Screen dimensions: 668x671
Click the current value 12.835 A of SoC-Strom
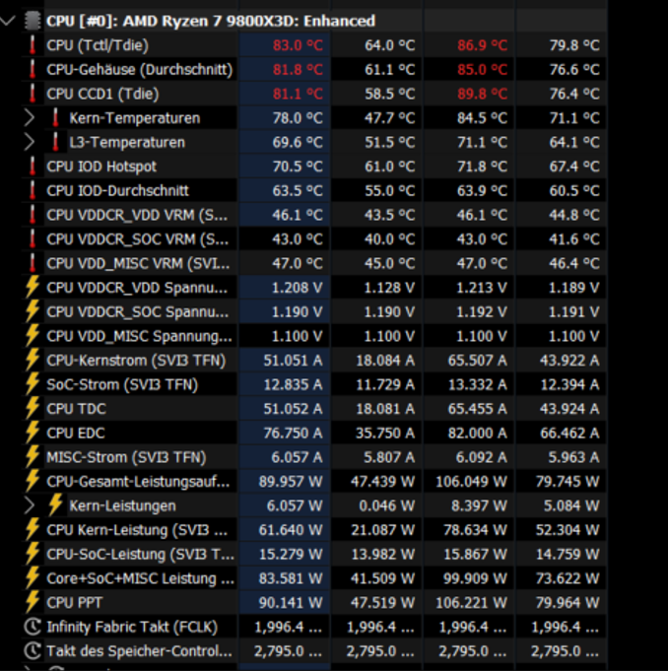293,384
